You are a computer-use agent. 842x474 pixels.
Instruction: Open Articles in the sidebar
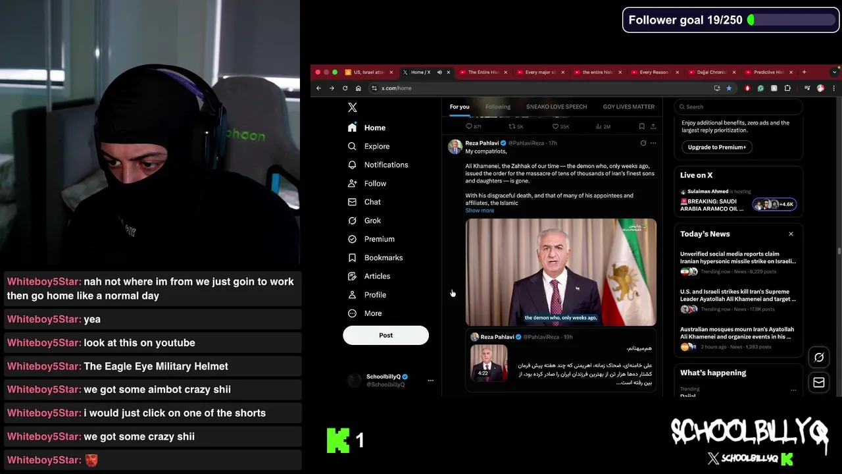click(369, 276)
